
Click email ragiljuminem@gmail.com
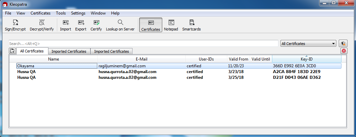(x=122, y=66)
